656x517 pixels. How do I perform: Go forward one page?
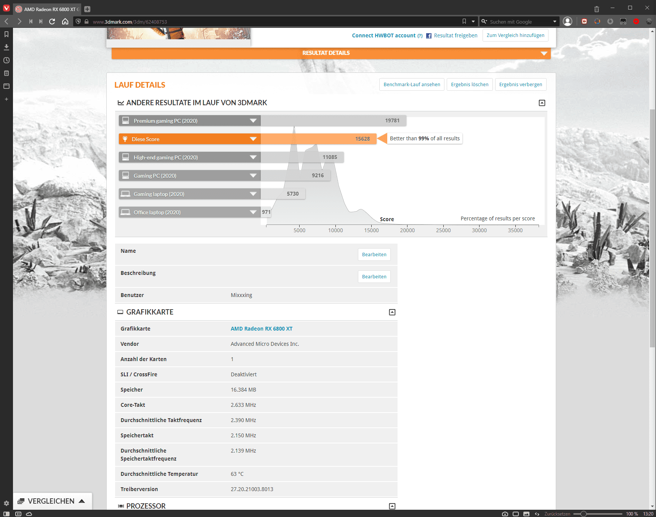click(x=19, y=21)
